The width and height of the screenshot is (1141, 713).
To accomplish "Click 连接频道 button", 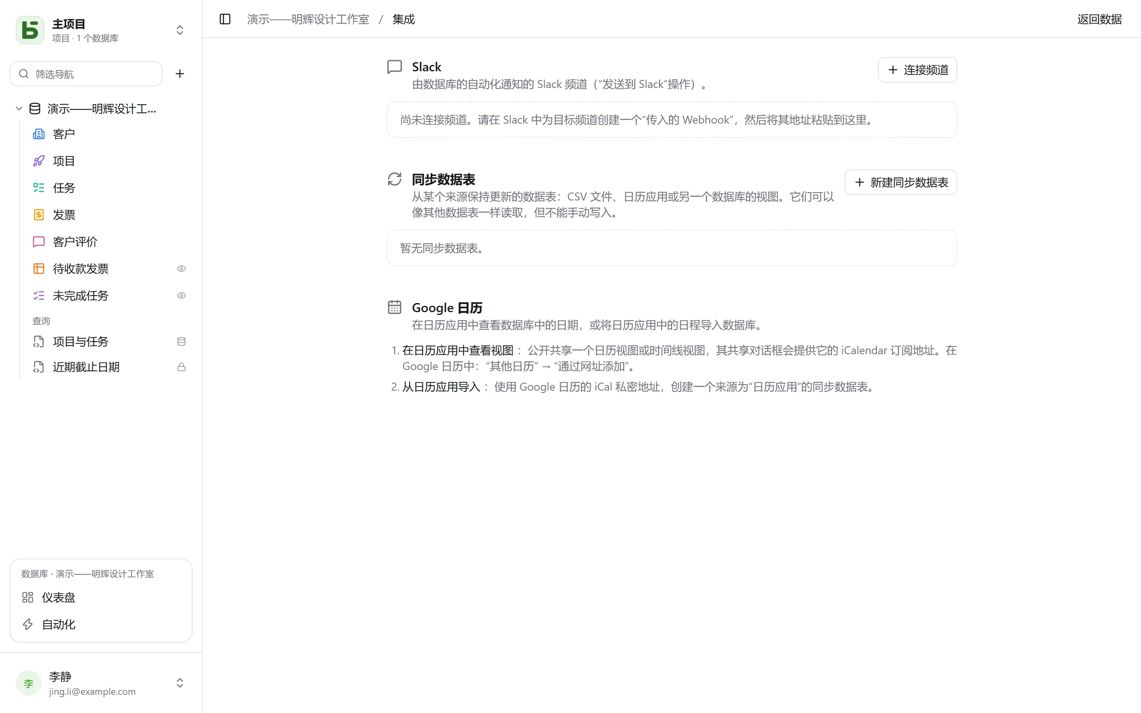I will pyautogui.click(x=917, y=70).
